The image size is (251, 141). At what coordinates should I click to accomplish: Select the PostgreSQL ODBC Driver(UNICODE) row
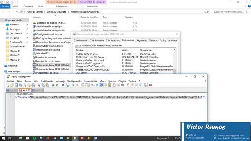[124, 70]
